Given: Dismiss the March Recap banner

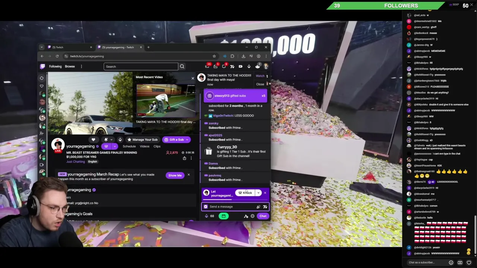Looking at the screenshot, I should (x=189, y=175).
